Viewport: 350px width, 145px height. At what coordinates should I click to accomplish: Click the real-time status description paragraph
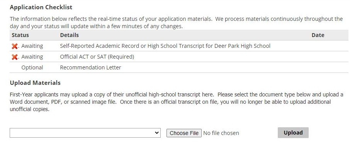pyautogui.click(x=176, y=22)
